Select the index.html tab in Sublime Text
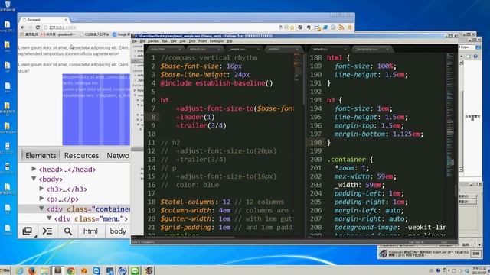The height and width of the screenshot is (275, 490). click(x=165, y=49)
